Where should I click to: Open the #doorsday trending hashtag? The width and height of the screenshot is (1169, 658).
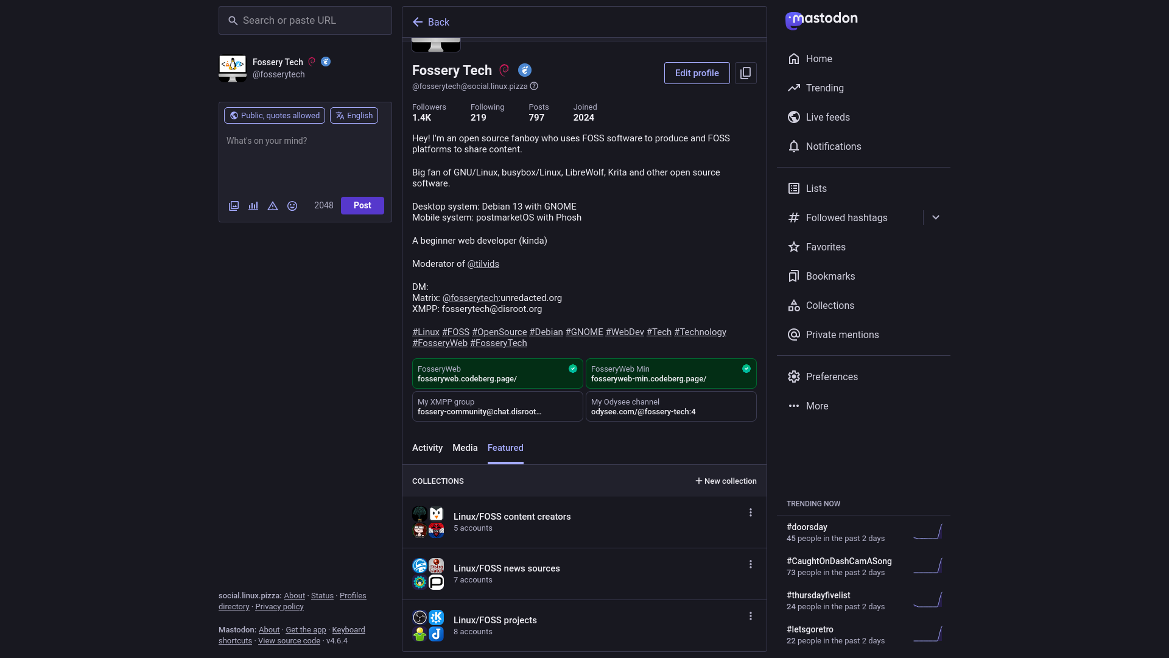(x=807, y=527)
